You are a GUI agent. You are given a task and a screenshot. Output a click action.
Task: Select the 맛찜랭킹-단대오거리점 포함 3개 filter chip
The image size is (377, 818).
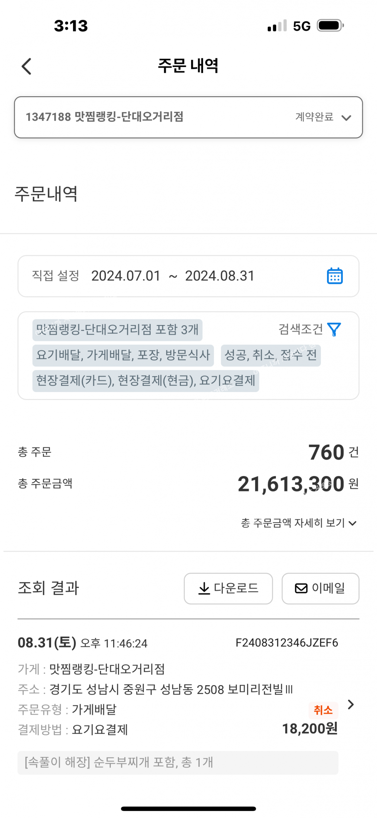[117, 330]
